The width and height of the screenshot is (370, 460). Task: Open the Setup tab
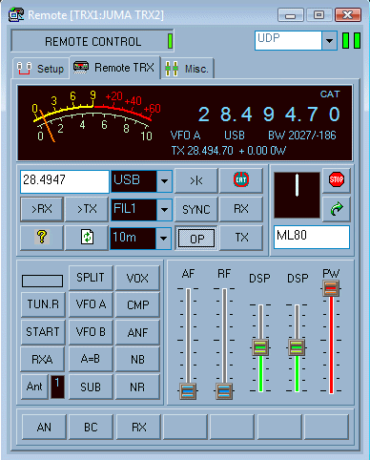(x=41, y=69)
